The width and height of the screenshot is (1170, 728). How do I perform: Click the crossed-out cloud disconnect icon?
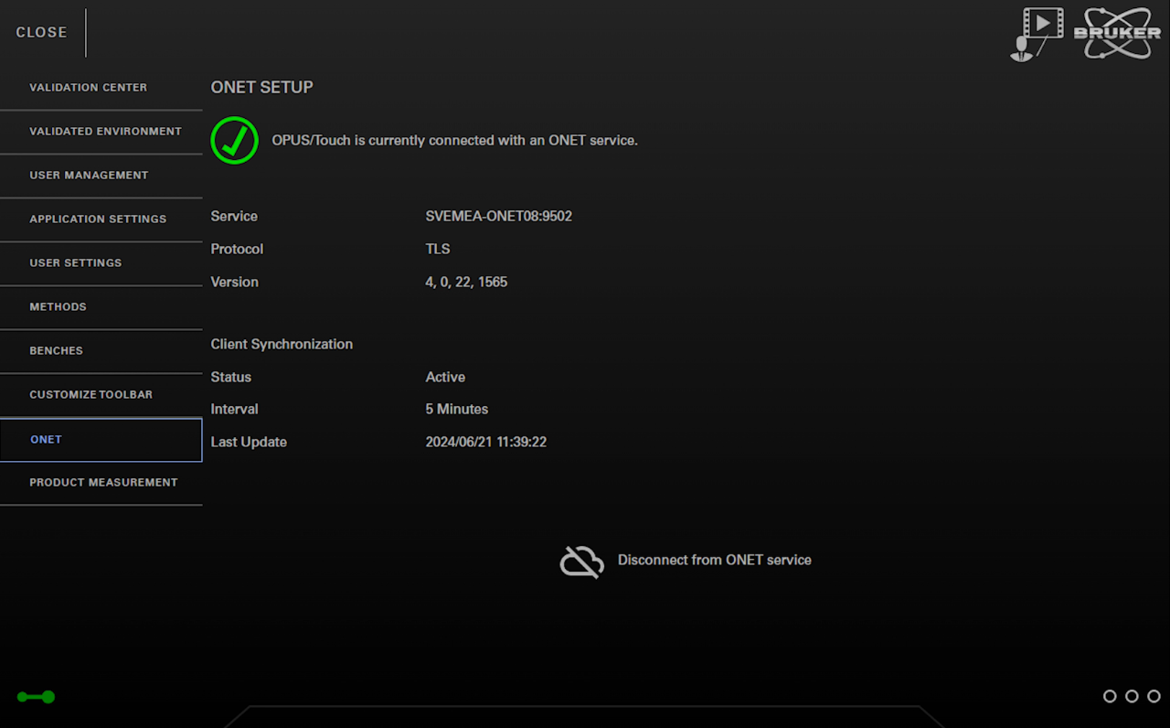582,561
